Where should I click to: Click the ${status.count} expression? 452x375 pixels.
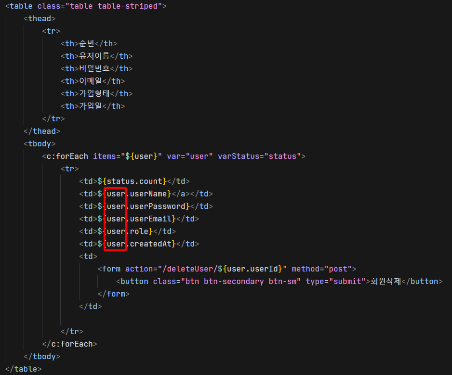click(132, 181)
